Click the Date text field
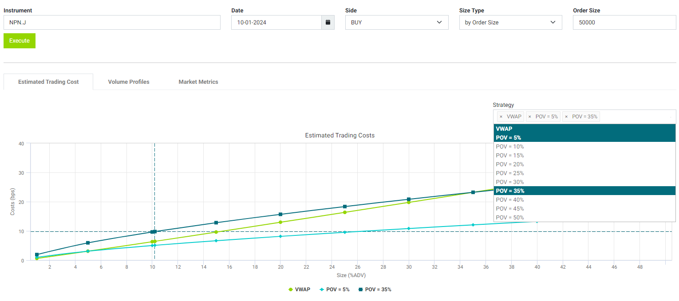This screenshot has width=679, height=301. pyautogui.click(x=276, y=22)
